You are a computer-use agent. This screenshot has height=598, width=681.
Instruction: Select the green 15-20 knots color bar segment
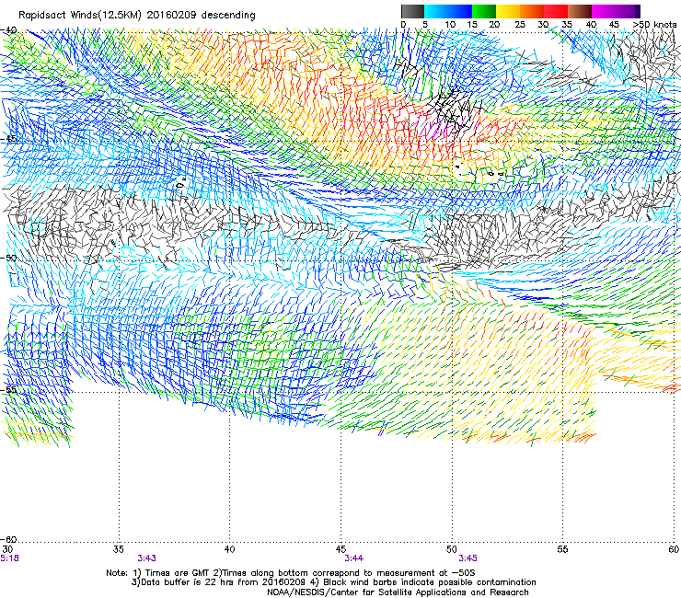click(484, 11)
